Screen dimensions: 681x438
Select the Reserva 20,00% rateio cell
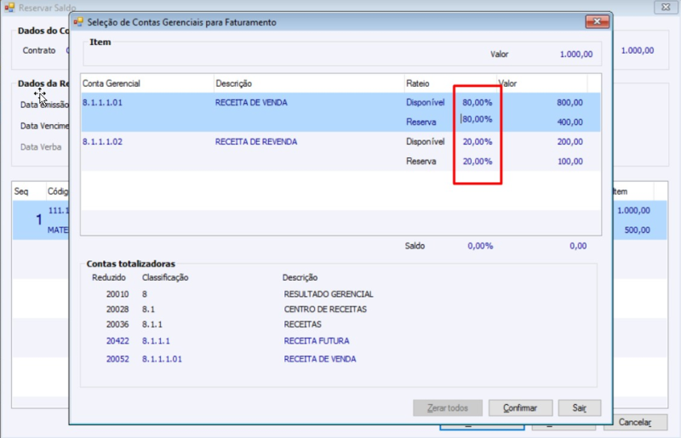(x=477, y=161)
